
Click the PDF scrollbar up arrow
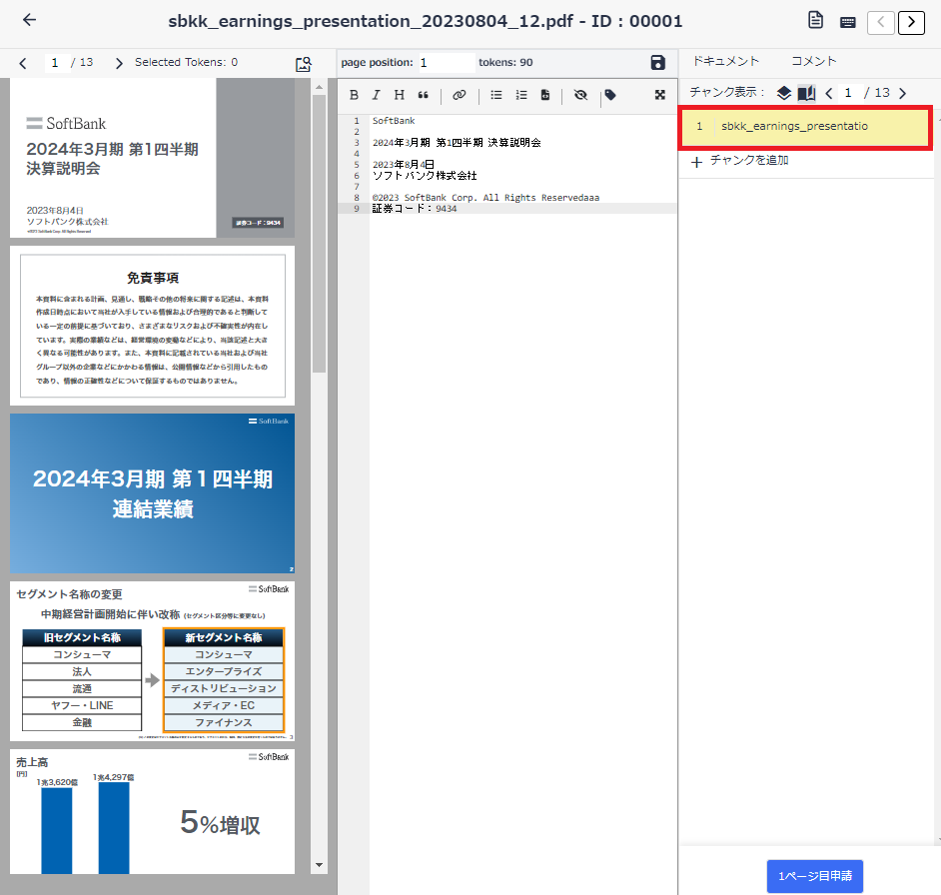pyautogui.click(x=320, y=87)
